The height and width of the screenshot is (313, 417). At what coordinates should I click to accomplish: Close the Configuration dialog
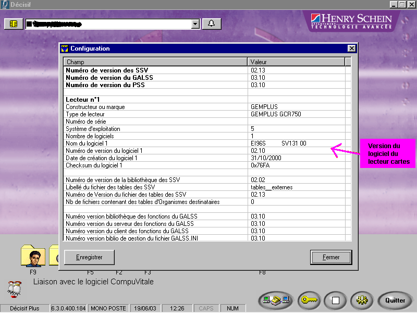coord(351,49)
